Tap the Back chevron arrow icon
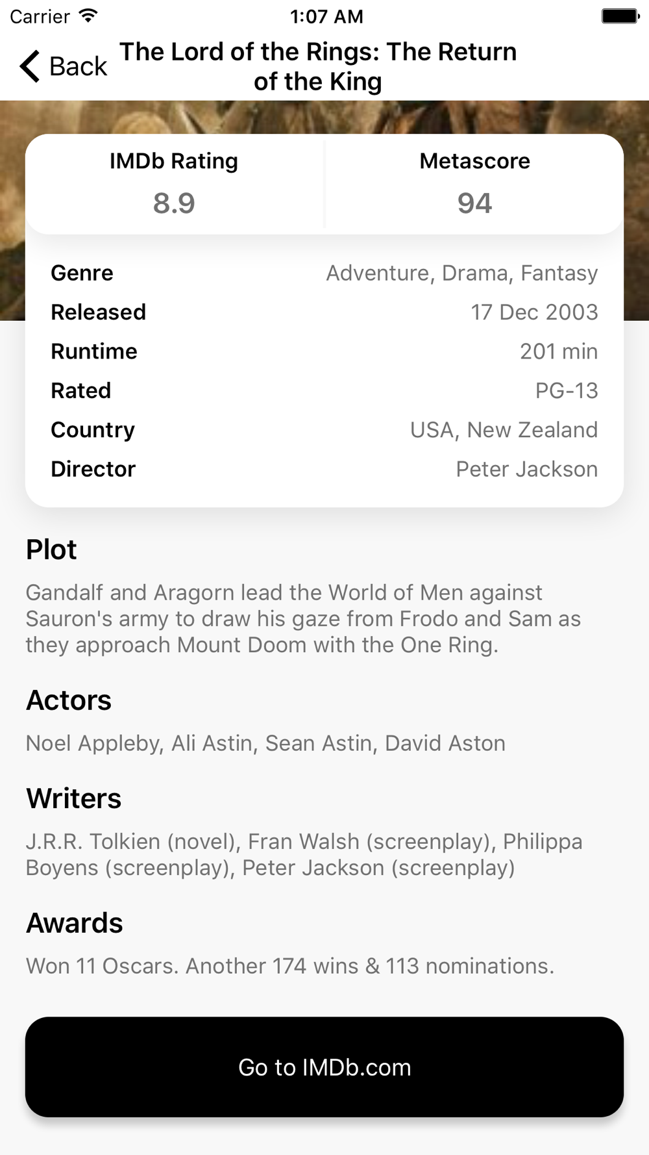649x1155 pixels. 30,66
